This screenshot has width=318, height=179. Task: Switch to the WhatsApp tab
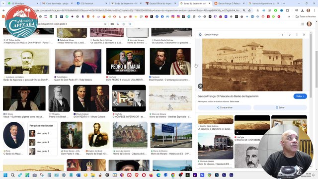[x=23, y=3]
